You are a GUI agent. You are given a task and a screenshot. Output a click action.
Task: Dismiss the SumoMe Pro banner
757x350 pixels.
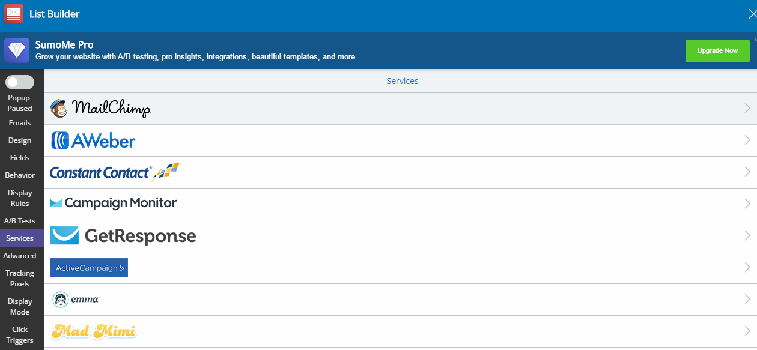coord(755,40)
